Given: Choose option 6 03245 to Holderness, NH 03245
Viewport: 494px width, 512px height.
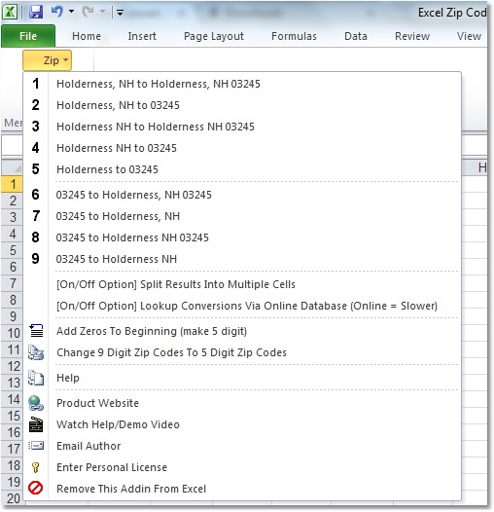Looking at the screenshot, I should pyautogui.click(x=242, y=195).
